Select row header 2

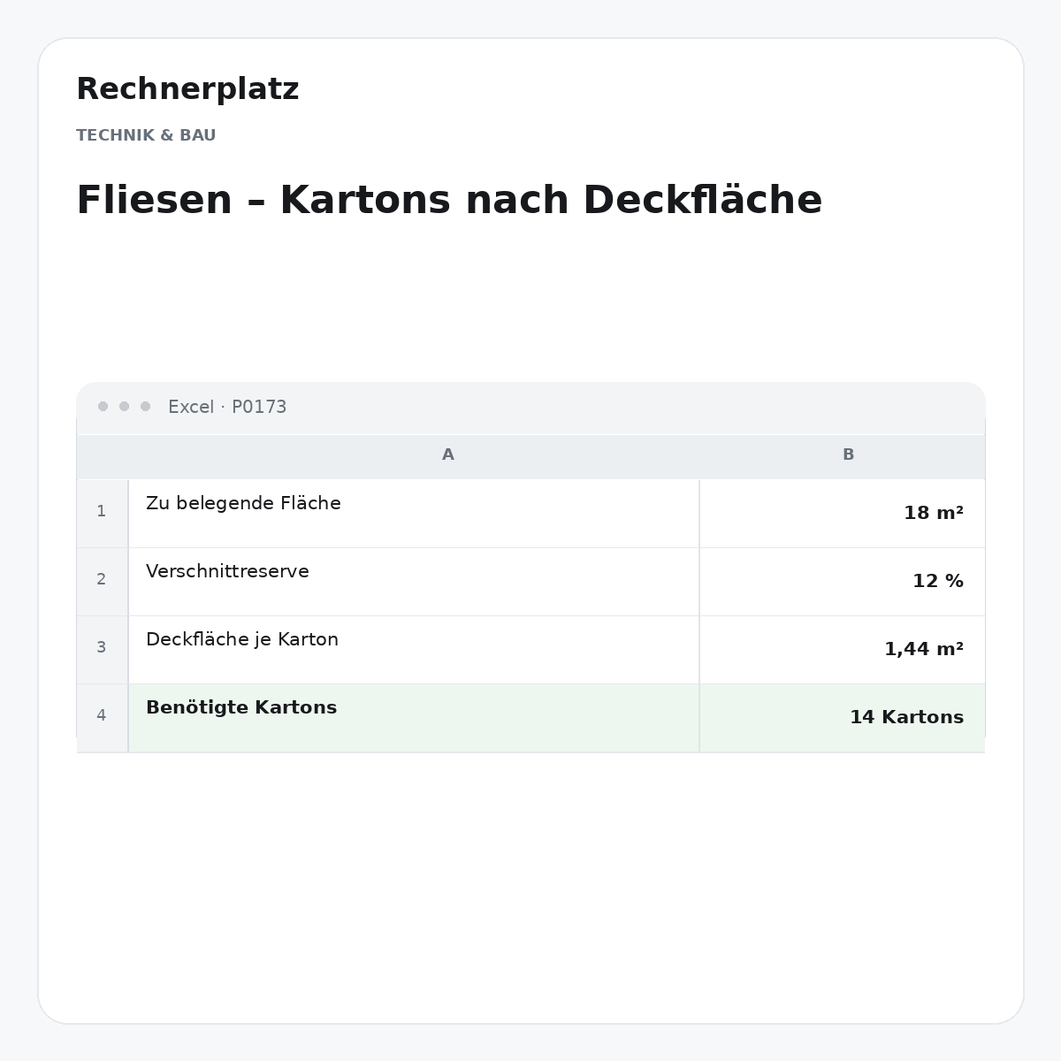[x=102, y=580]
